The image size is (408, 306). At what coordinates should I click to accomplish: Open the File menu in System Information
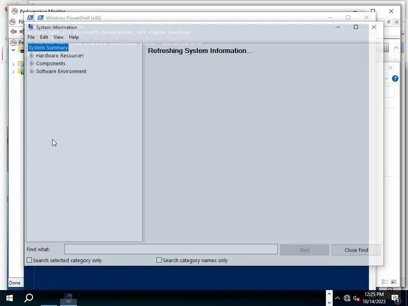point(31,37)
